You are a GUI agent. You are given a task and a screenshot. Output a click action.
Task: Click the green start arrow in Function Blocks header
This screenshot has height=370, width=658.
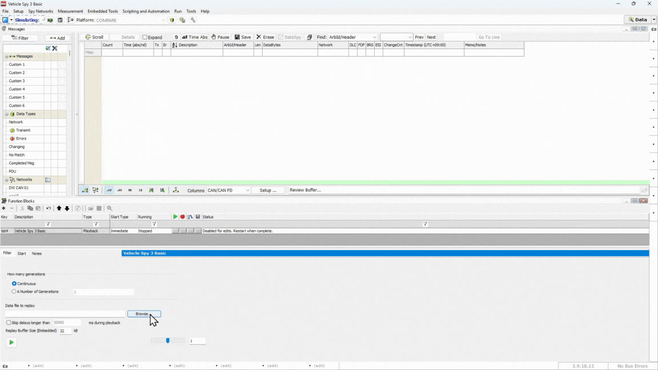(x=175, y=217)
